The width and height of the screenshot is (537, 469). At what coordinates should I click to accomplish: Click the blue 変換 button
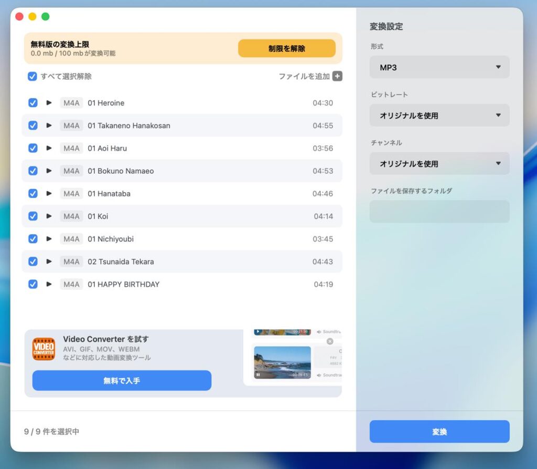point(439,432)
